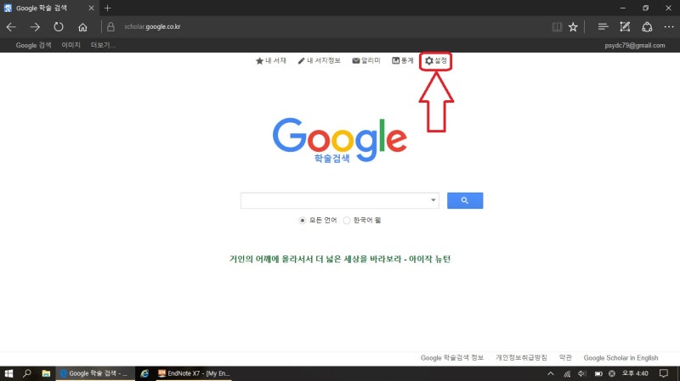Open volume control tray icon
Screen dimensions: 680x381
tap(582, 373)
